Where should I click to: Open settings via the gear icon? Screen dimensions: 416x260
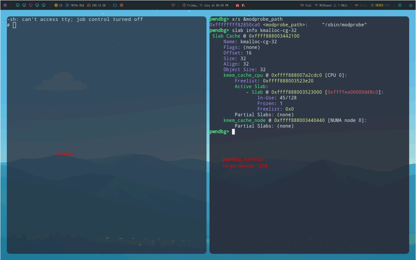point(400,5)
